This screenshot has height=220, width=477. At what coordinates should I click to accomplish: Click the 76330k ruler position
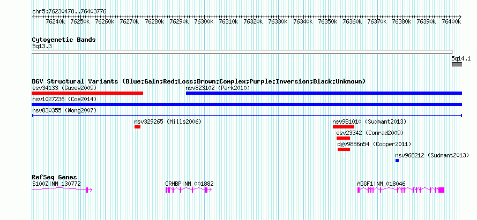click(278, 22)
